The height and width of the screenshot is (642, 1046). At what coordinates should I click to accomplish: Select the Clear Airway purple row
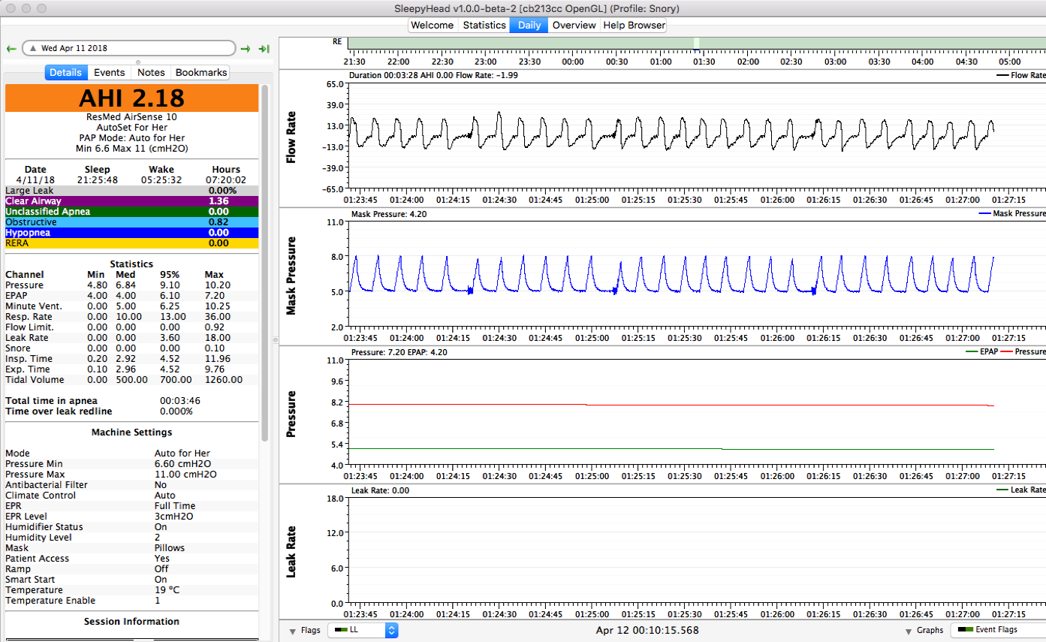pyautogui.click(x=131, y=201)
